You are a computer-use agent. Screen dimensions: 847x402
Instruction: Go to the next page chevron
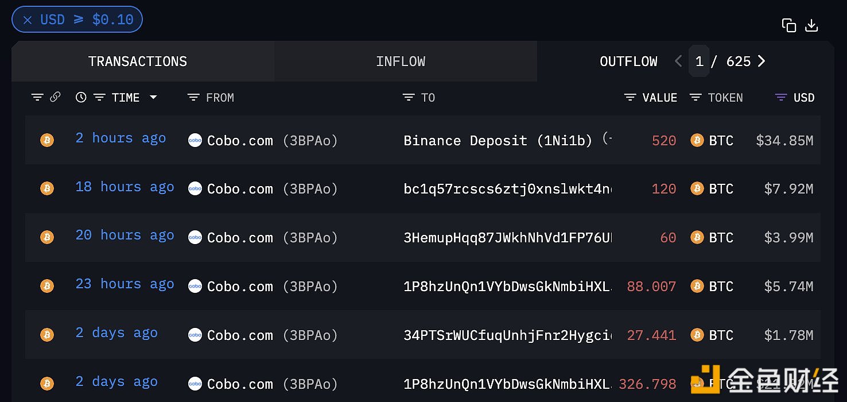click(761, 61)
